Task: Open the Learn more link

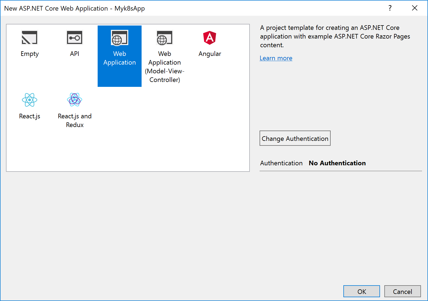Action: [x=276, y=58]
